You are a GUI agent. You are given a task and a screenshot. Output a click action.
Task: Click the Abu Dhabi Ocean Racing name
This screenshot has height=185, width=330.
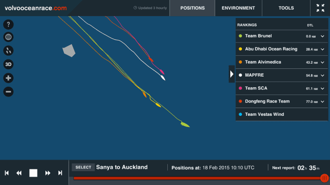point(271,49)
